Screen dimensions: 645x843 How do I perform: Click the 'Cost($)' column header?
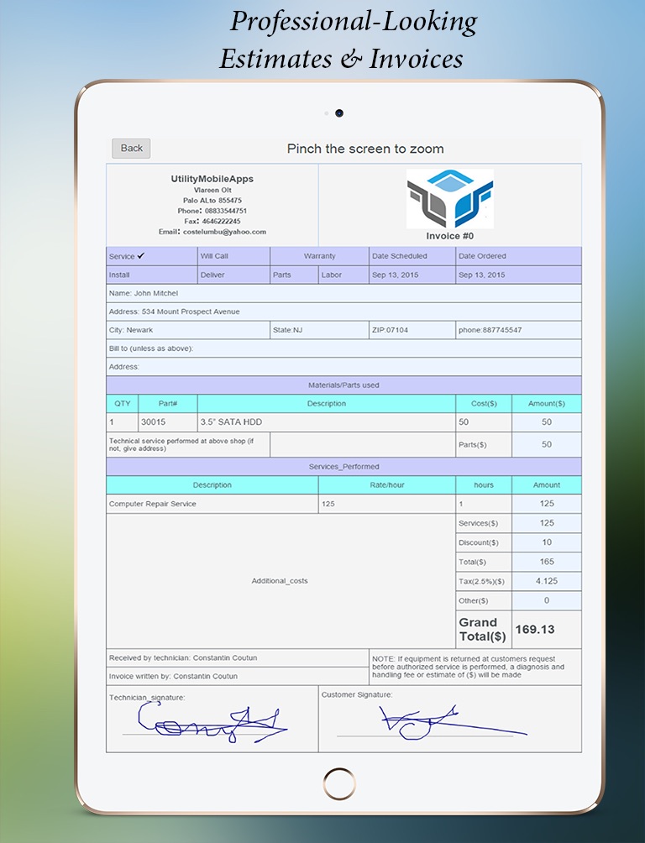[484, 403]
